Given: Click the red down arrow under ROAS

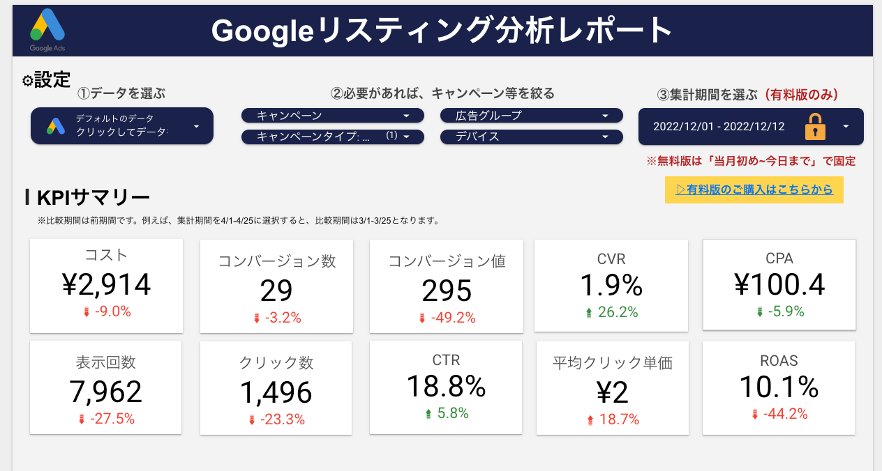Looking at the screenshot, I should coord(754,415).
